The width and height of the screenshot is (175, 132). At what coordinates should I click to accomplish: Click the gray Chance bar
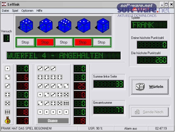[x=53, y=121]
